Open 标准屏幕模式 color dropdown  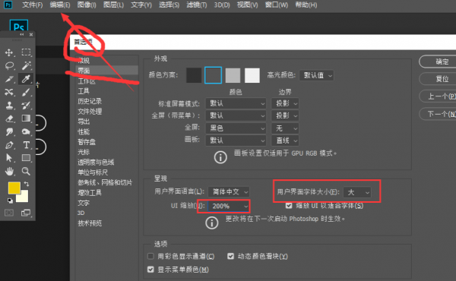pos(236,103)
